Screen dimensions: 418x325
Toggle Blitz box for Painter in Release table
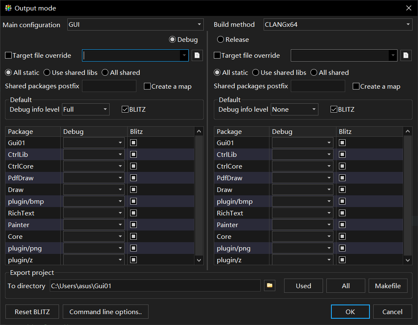pyautogui.click(x=342, y=225)
